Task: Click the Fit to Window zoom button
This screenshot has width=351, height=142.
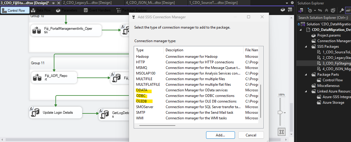Action: 281,132
